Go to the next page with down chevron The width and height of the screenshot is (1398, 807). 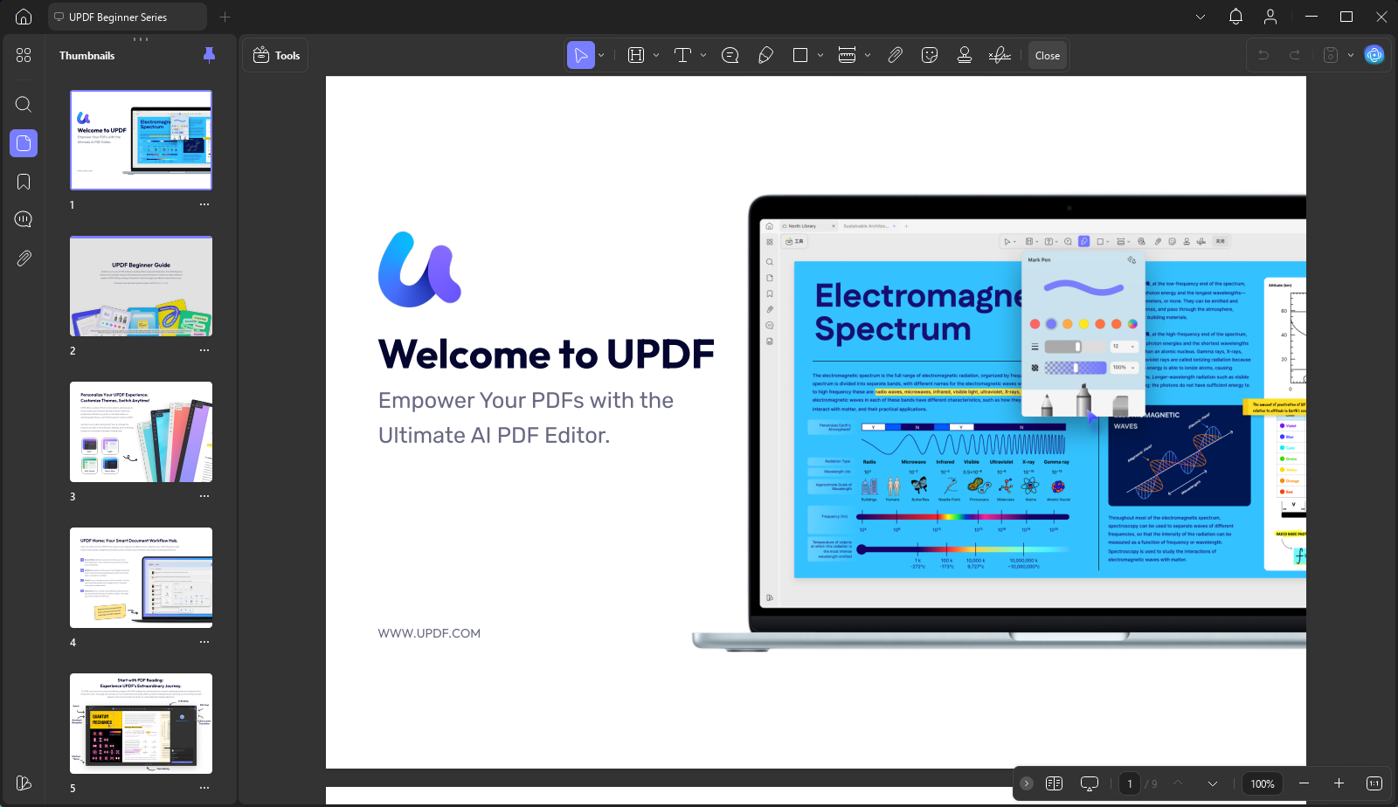(x=1213, y=783)
